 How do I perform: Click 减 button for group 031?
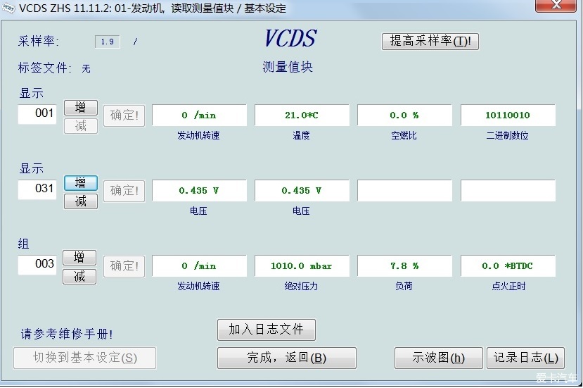tap(81, 201)
